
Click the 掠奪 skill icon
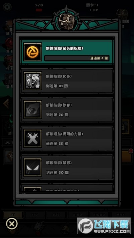(x=32, y=109)
